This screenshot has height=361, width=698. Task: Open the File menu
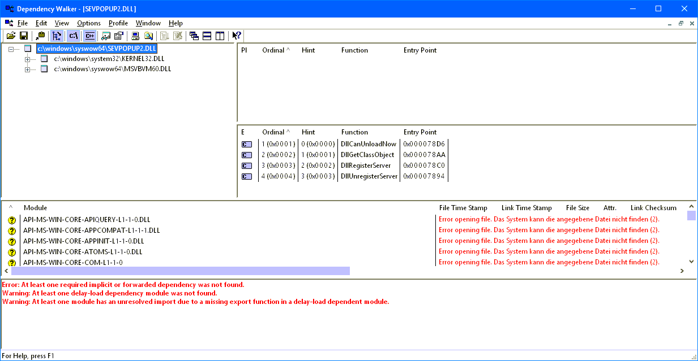(23, 23)
